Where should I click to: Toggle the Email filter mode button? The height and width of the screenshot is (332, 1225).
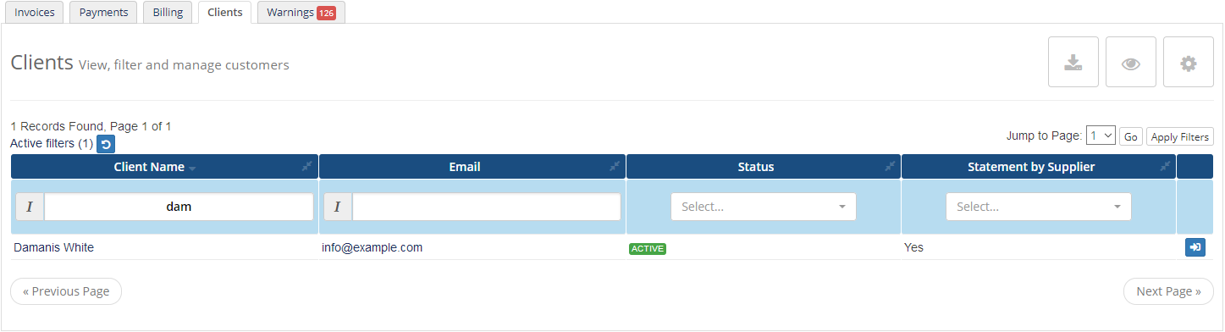tap(338, 207)
